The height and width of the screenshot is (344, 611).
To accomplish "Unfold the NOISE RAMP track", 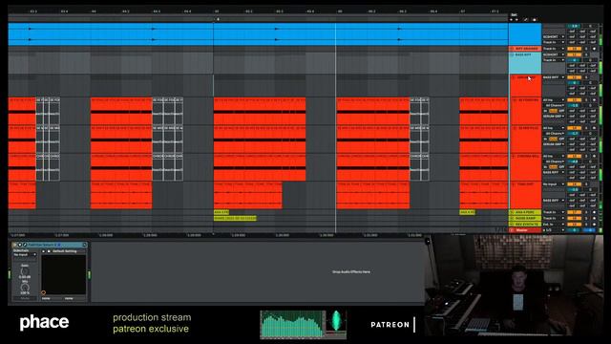I will click(512, 219).
